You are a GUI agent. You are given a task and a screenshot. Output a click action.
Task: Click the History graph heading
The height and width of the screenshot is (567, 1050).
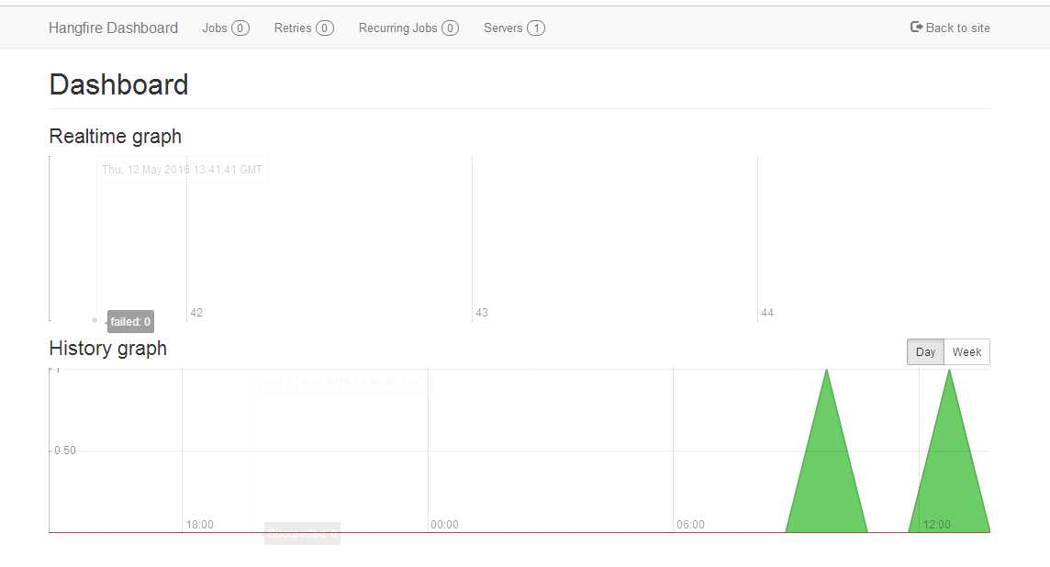coord(107,349)
